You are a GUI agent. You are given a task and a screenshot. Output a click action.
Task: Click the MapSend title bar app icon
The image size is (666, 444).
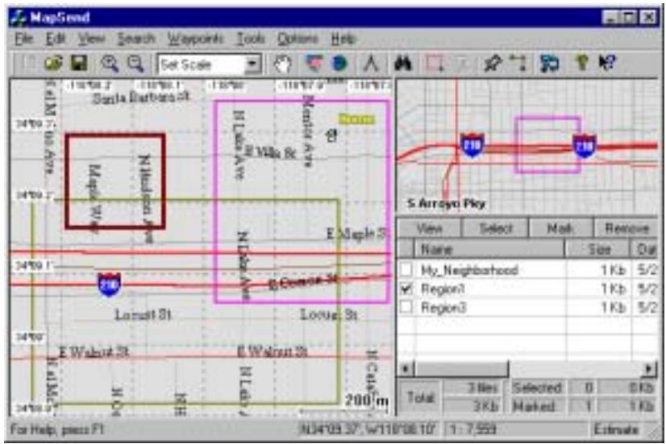pos(19,18)
